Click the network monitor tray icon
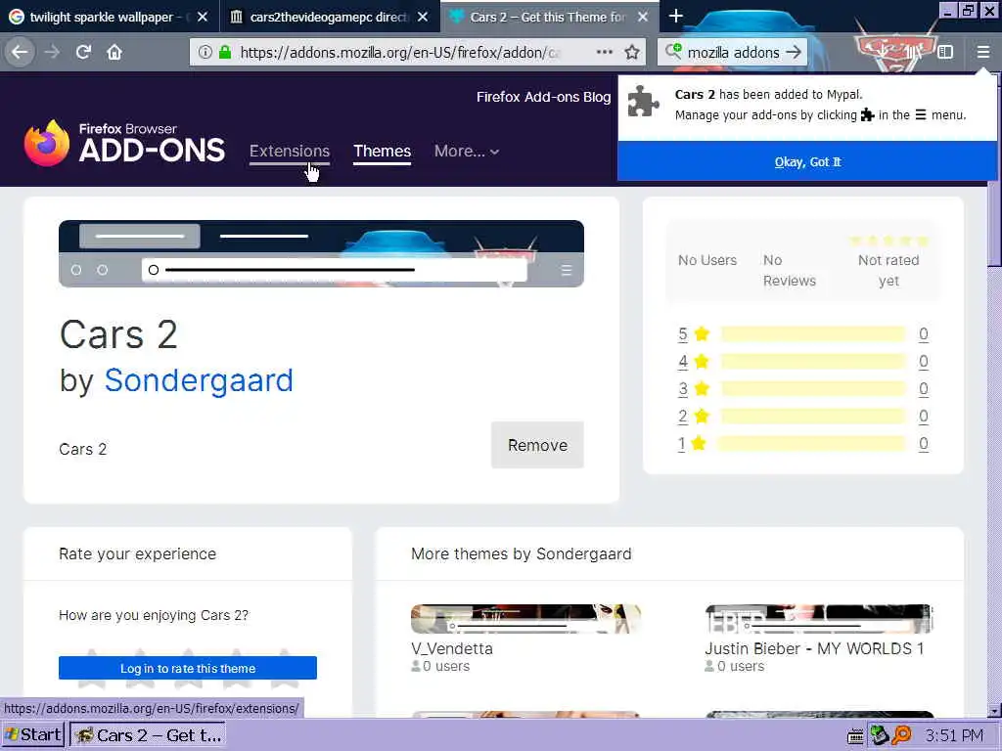1002x751 pixels. (879, 735)
